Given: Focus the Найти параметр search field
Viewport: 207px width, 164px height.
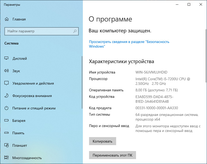Looking at the screenshot, I should (x=39, y=31).
